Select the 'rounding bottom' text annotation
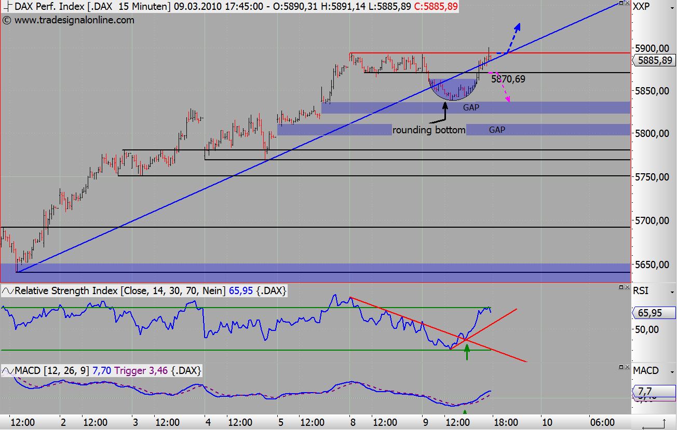Viewport: 677px width, 430px height. click(429, 130)
